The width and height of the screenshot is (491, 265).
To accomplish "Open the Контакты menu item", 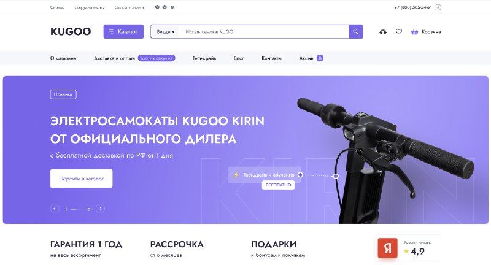I will pos(271,58).
